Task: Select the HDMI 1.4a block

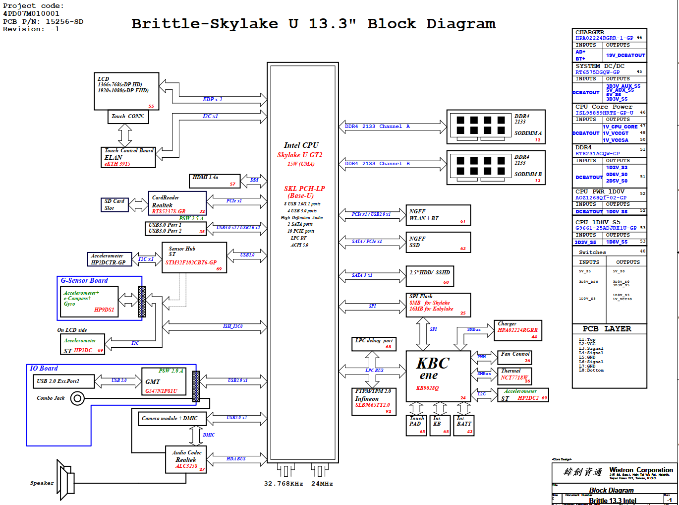Action: tap(215, 181)
